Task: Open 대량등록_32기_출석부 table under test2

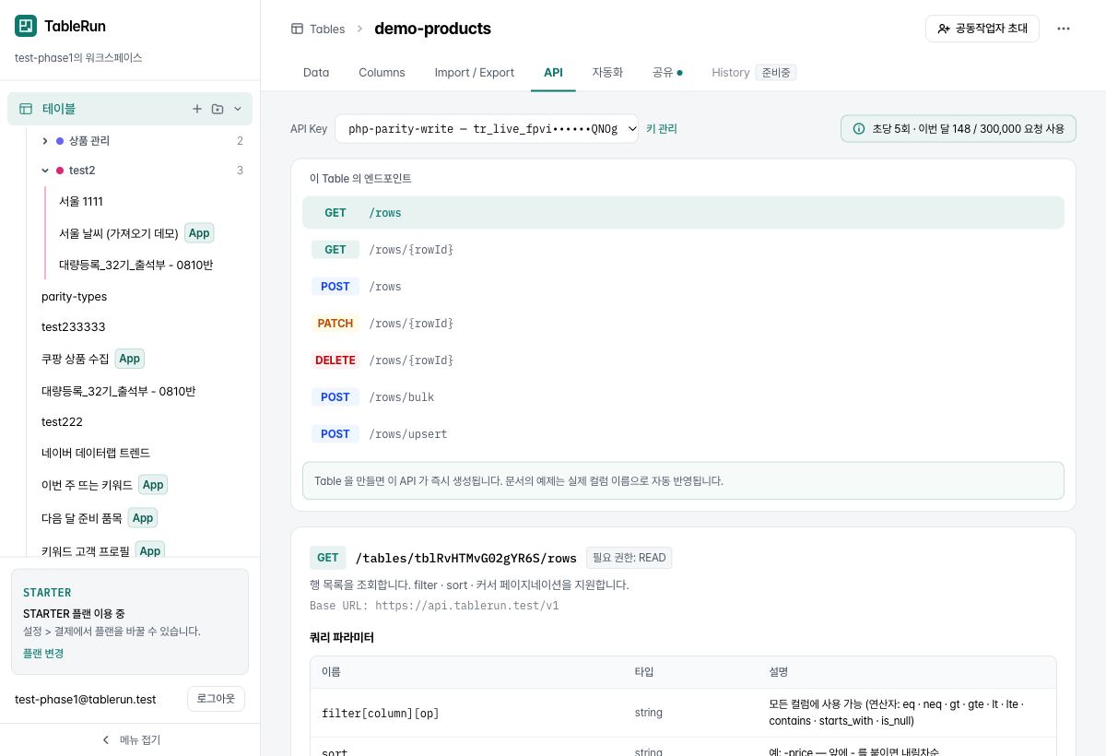Action: 135,265
